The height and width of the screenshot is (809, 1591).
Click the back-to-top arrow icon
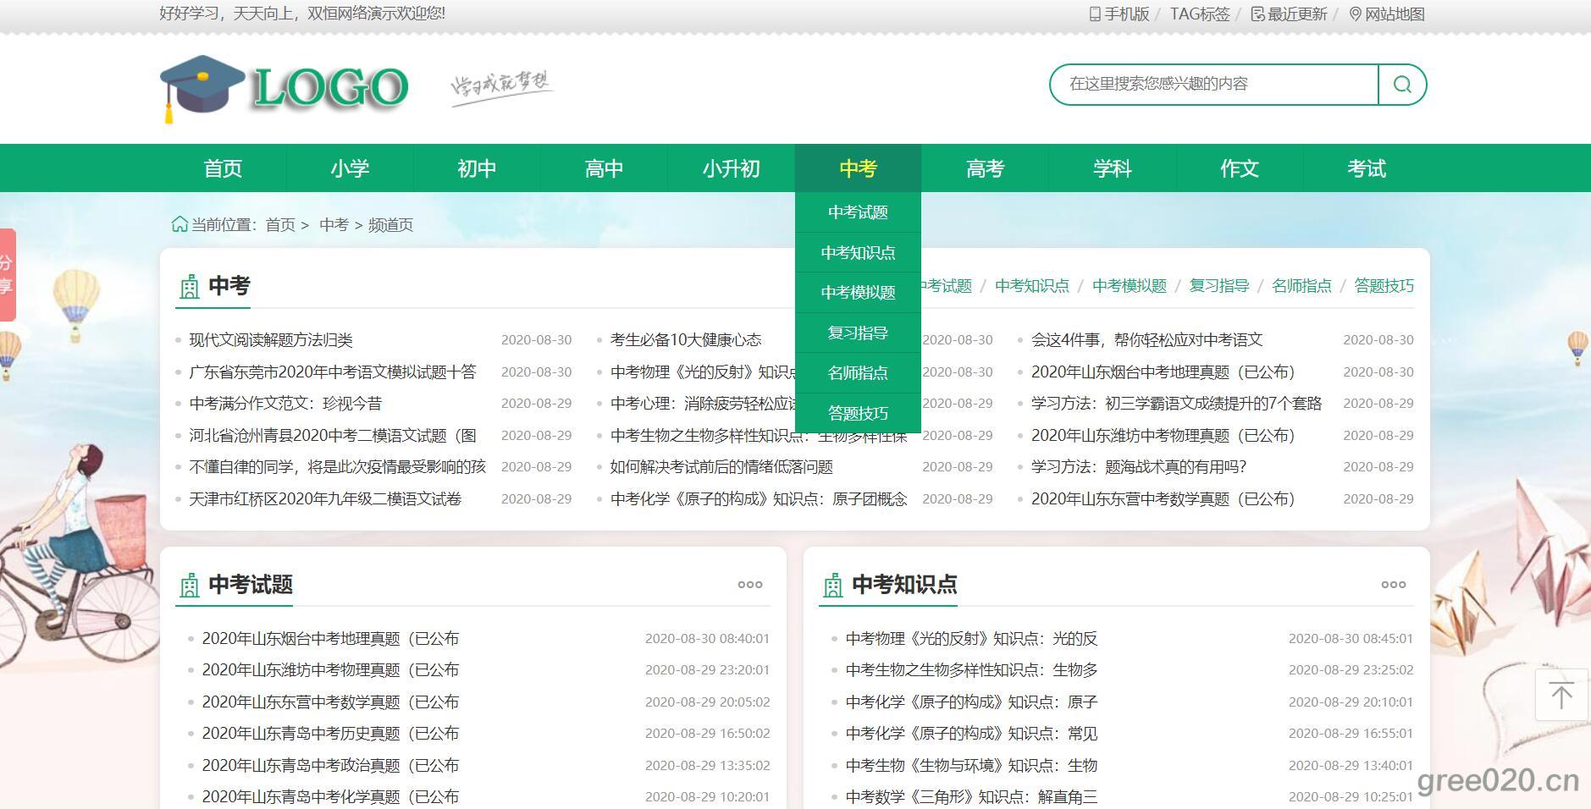click(1561, 695)
